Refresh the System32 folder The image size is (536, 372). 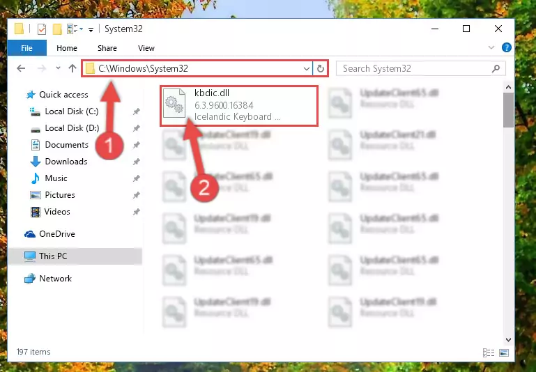[x=321, y=69]
